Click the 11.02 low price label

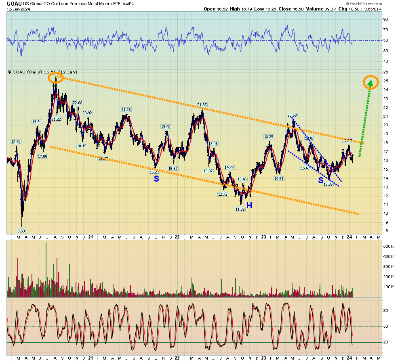240,209
